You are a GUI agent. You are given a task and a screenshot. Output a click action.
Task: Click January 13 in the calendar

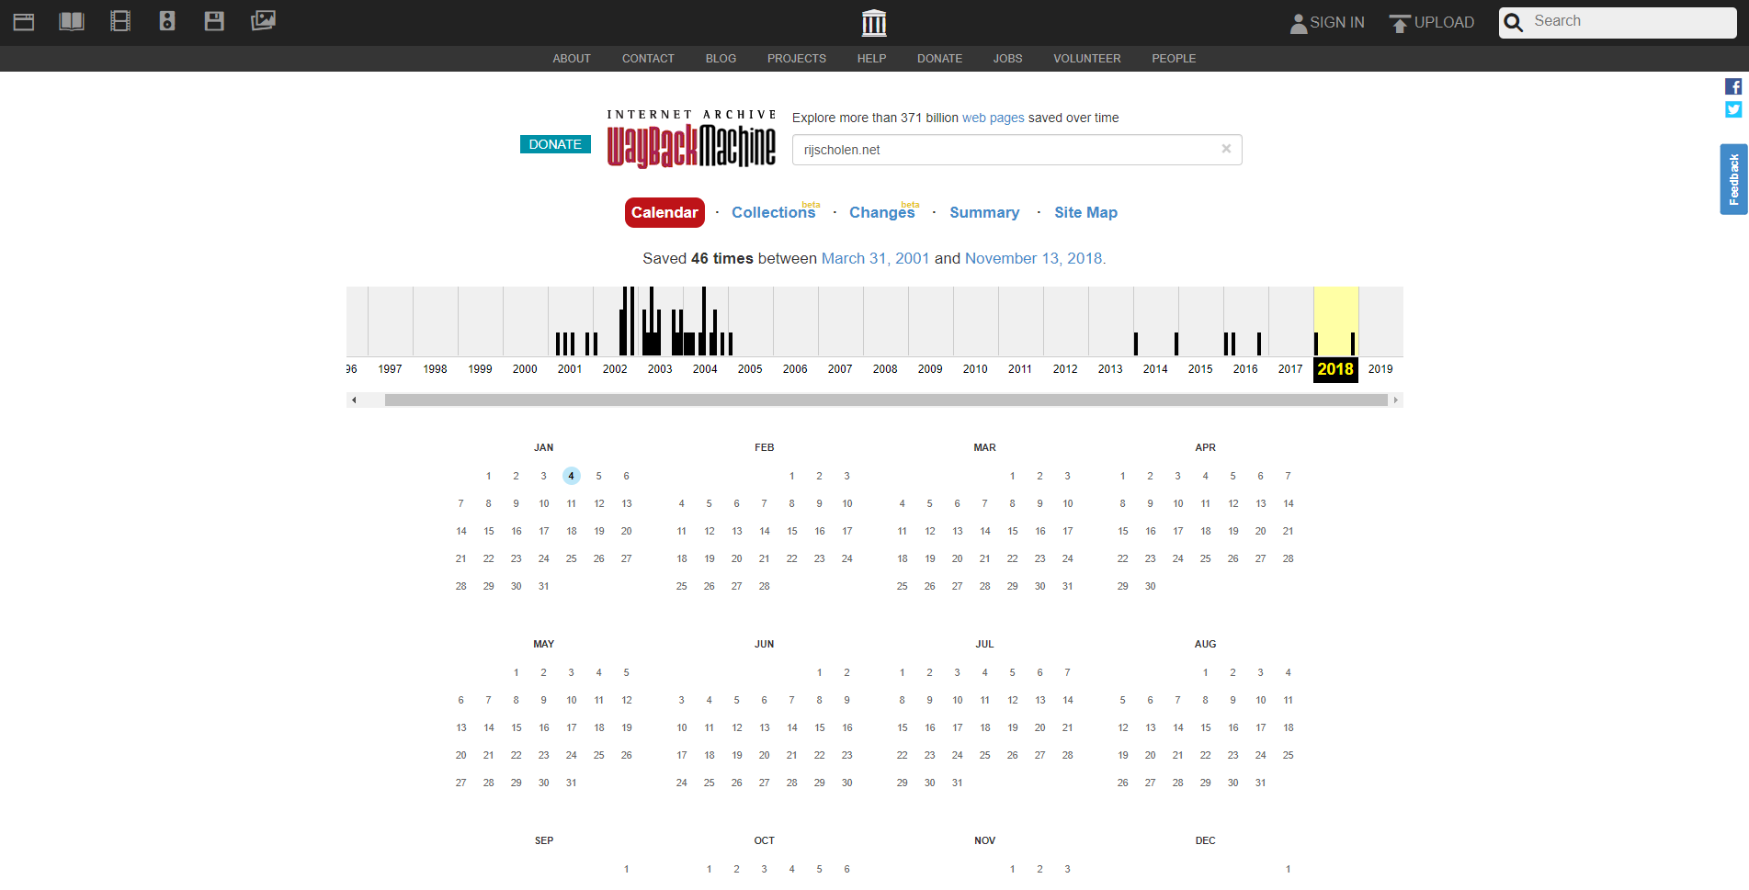627,503
